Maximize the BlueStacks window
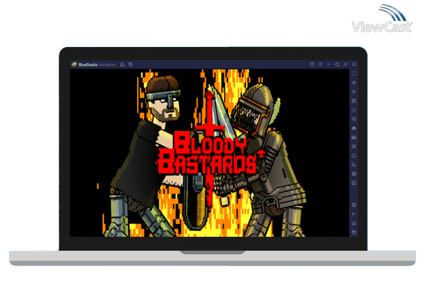The height and width of the screenshot is (290, 421). [x=337, y=64]
